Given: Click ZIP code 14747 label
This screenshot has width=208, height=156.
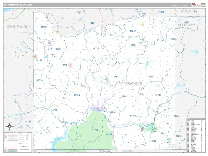Looking at the screenshot, I should click(x=28, y=122).
